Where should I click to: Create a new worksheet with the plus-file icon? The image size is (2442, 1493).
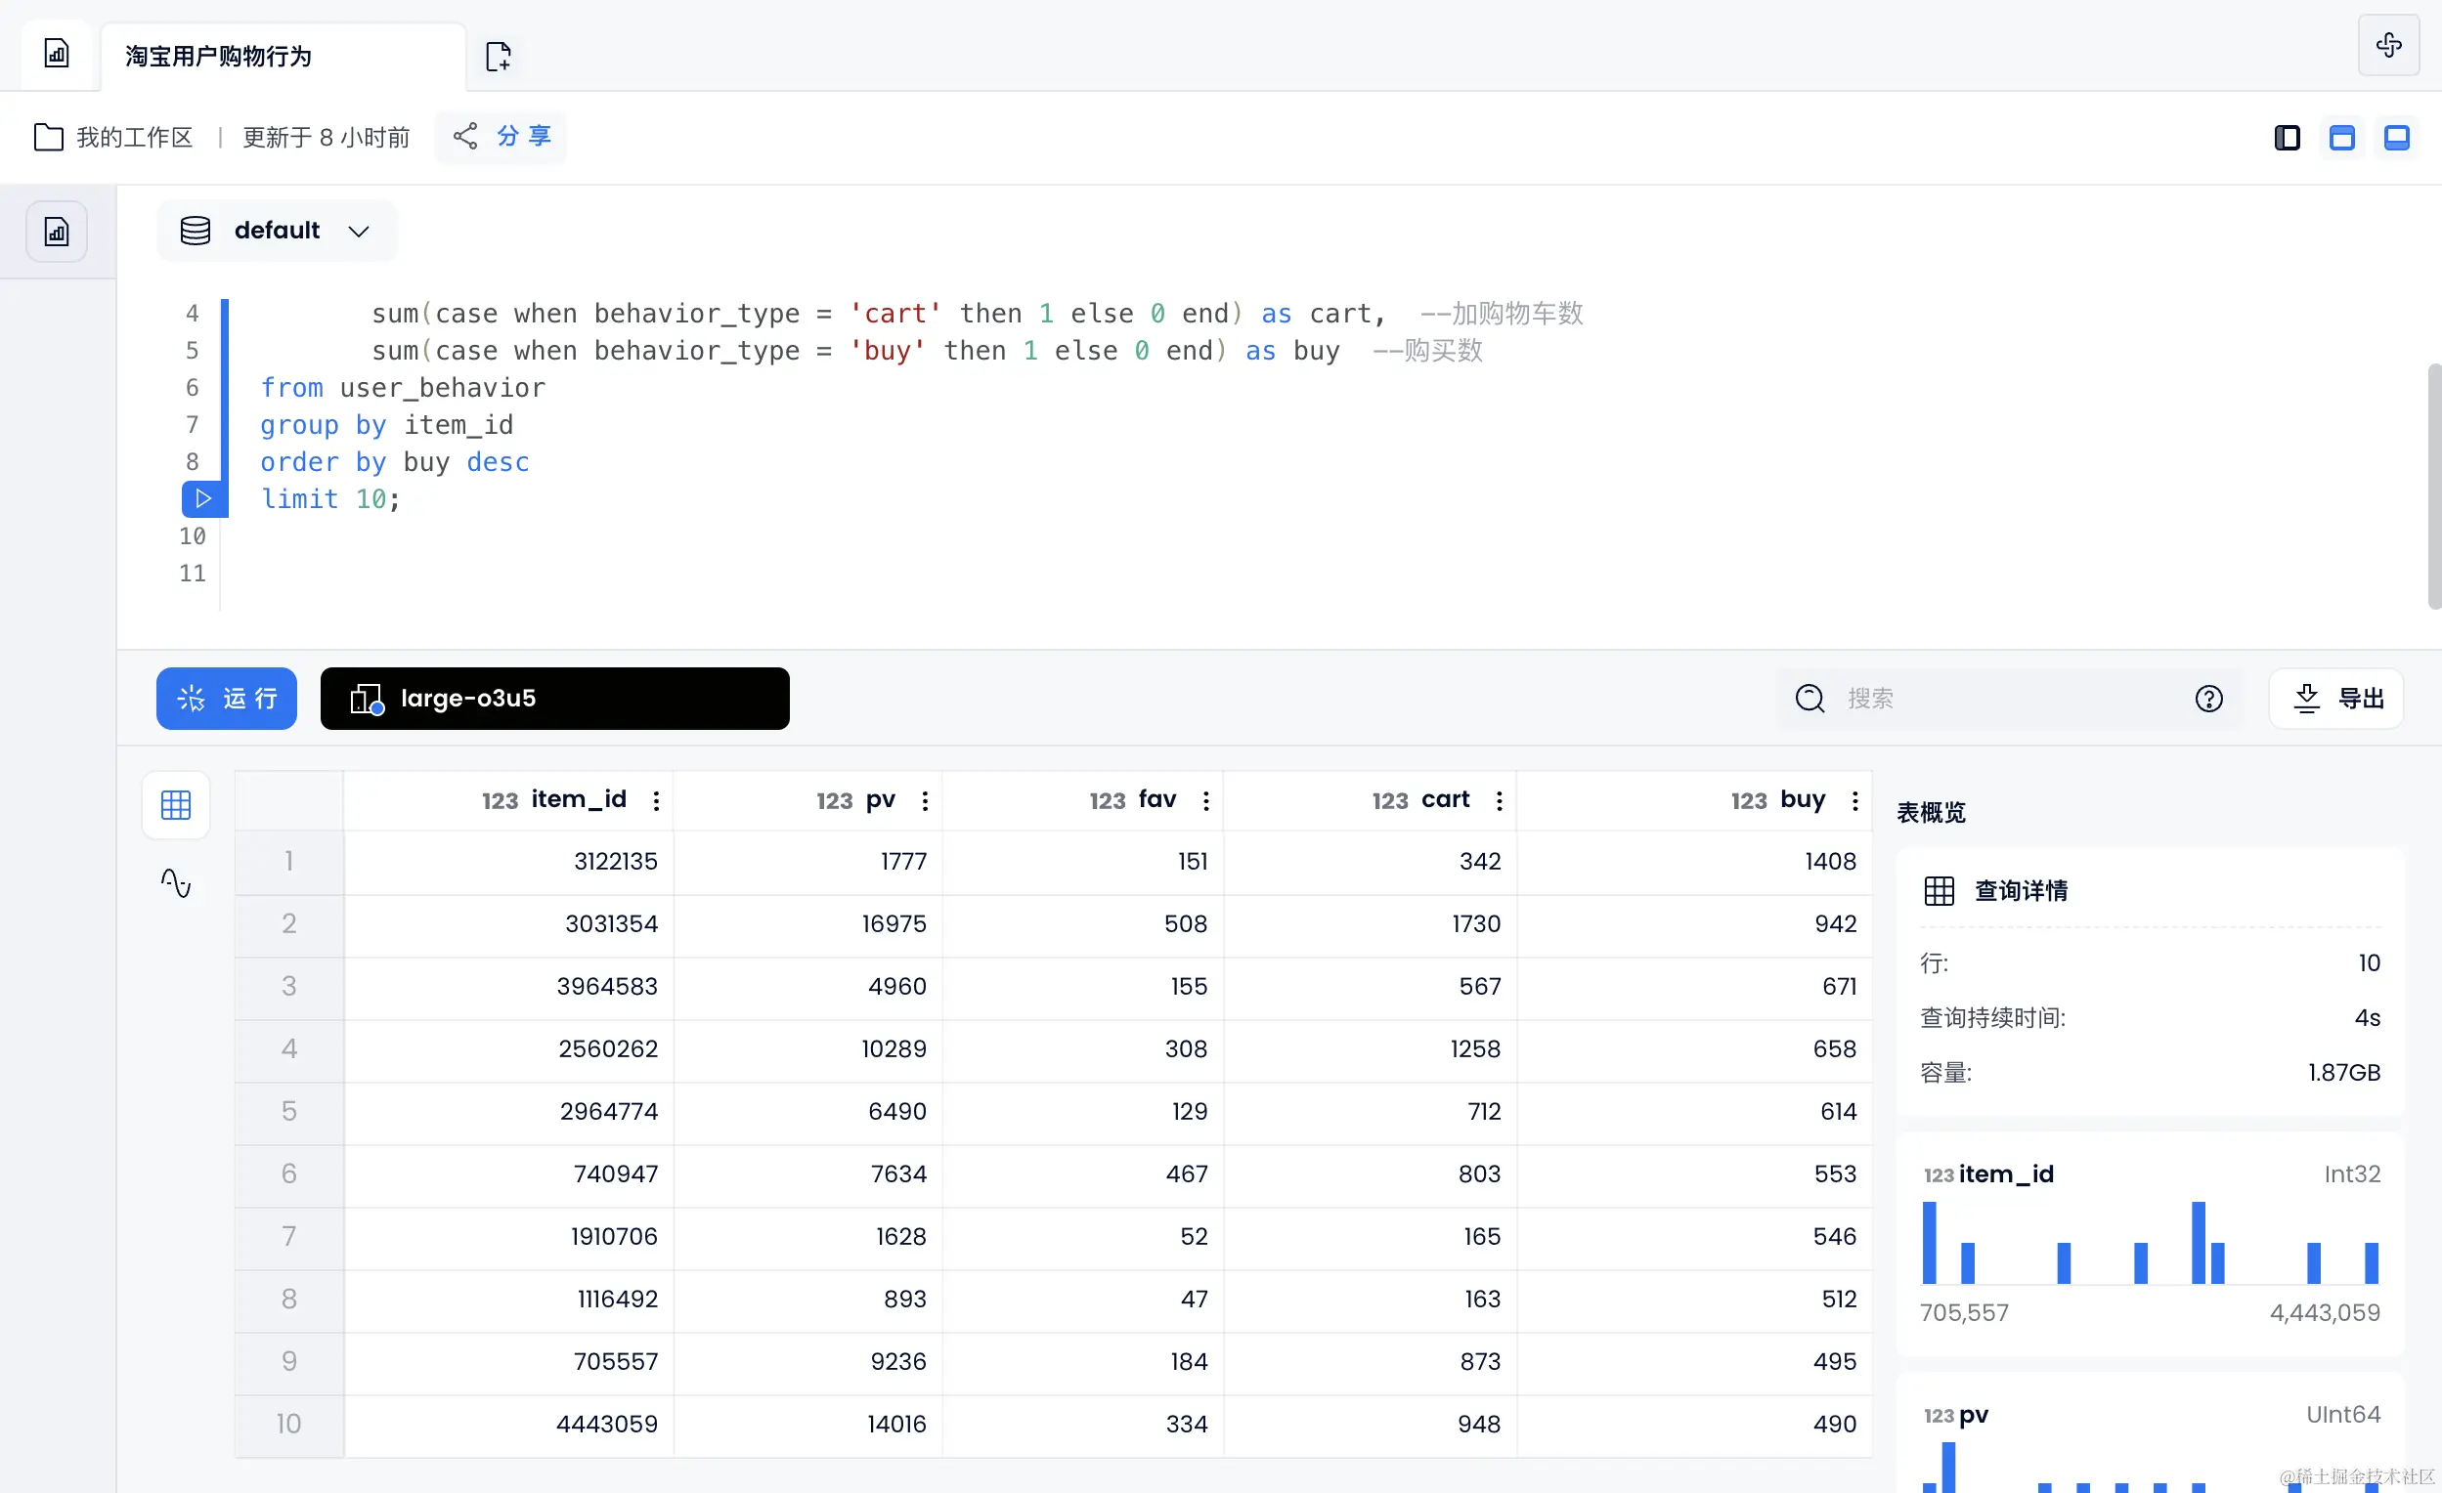(499, 57)
